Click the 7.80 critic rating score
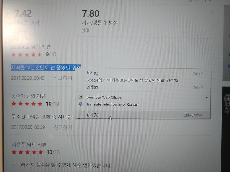Viewport: 230px width, 172px height. point(91,13)
